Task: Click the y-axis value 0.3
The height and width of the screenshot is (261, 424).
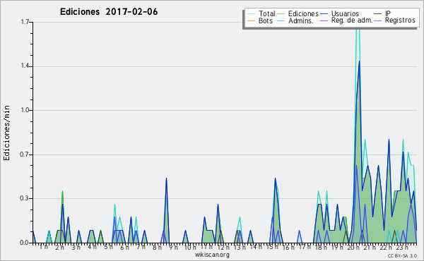Action: pyautogui.click(x=25, y=198)
